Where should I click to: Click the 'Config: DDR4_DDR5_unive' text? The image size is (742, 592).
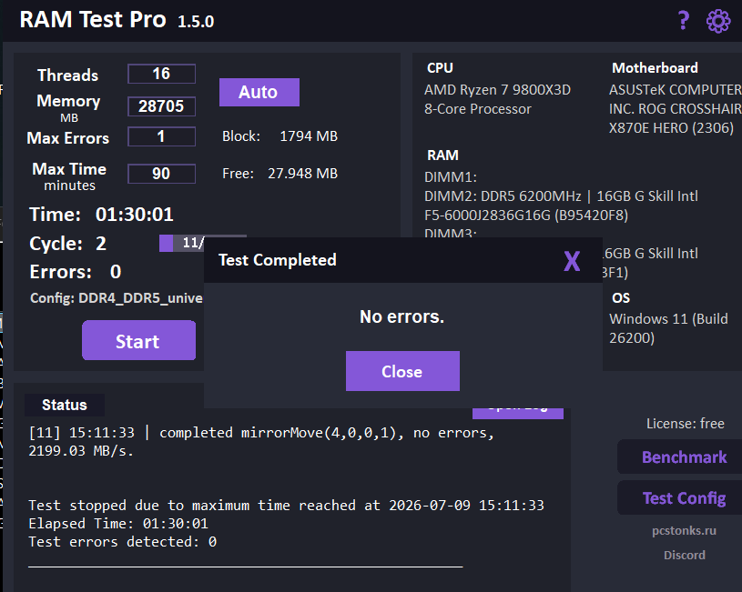click(117, 298)
